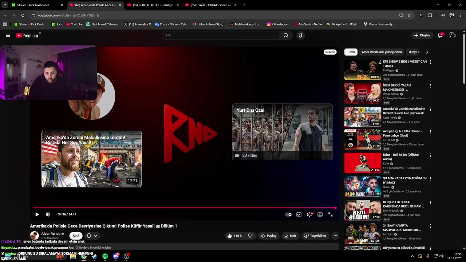The image size is (466, 262).
Task: Select the Tümü filter chip
Action: (x=351, y=52)
